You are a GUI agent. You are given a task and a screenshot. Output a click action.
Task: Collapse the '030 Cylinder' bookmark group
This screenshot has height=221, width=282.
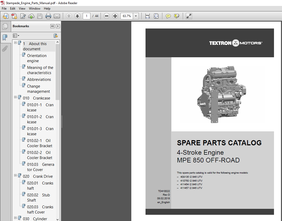point(16,218)
